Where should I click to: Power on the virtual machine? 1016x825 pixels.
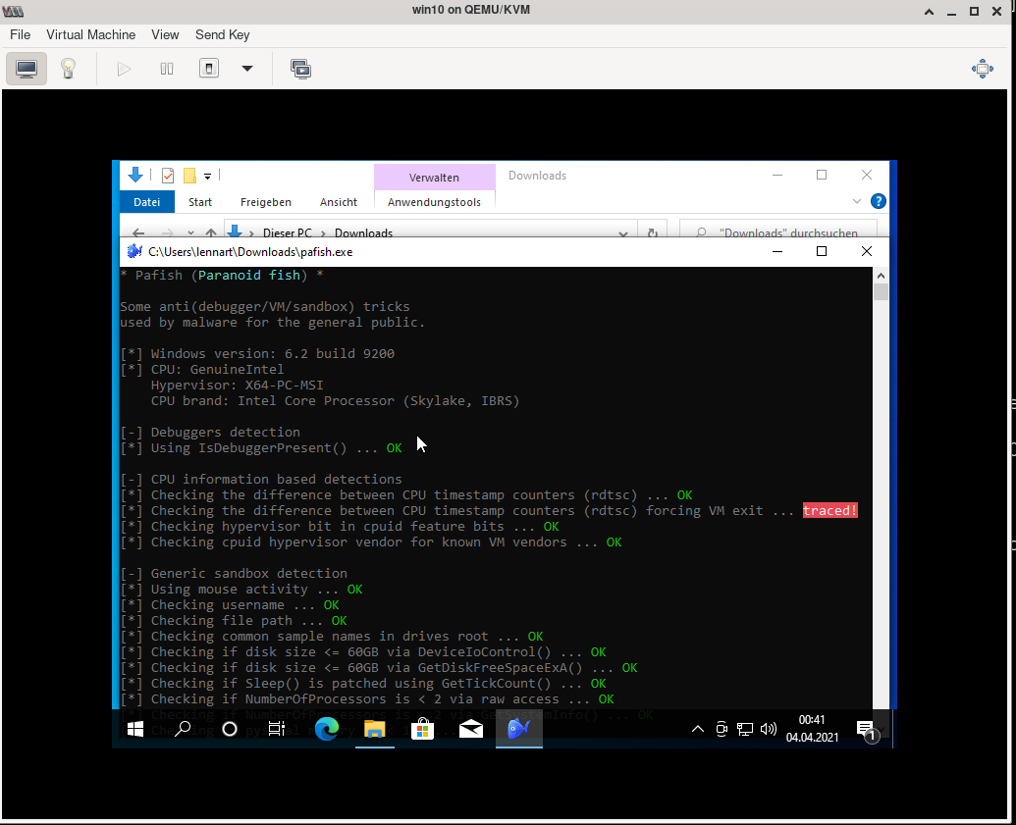tap(124, 69)
